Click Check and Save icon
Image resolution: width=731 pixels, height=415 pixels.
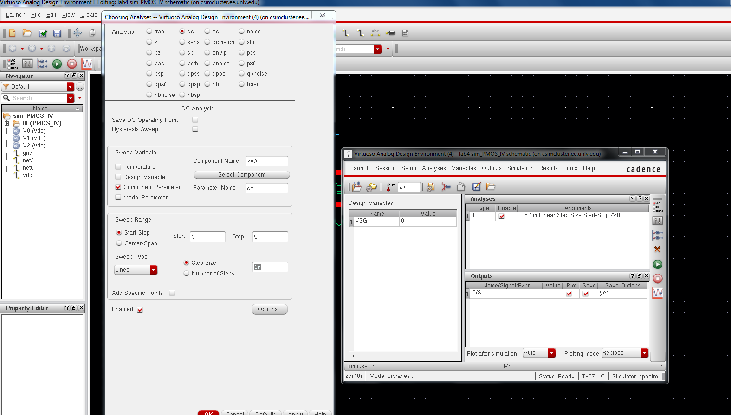tap(43, 33)
